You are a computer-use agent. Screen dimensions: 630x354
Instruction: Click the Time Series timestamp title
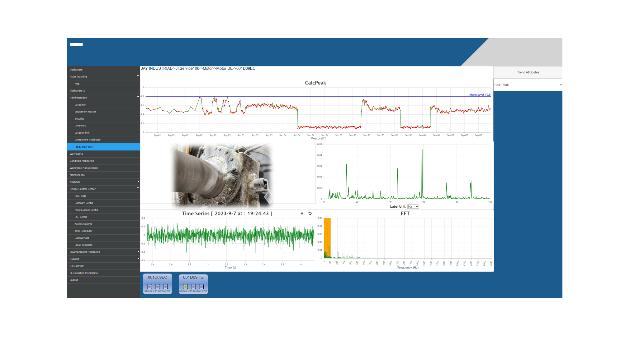pyautogui.click(x=227, y=214)
